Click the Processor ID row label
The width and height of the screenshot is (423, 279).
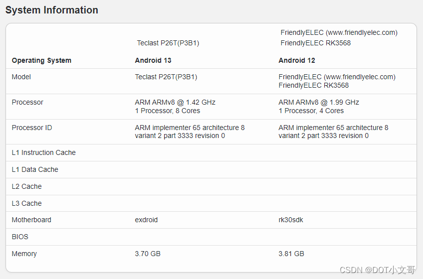32,128
